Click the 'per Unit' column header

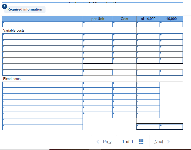[98, 19]
